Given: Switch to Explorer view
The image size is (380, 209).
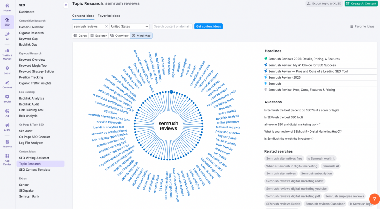Looking at the screenshot, I should 98,36.
